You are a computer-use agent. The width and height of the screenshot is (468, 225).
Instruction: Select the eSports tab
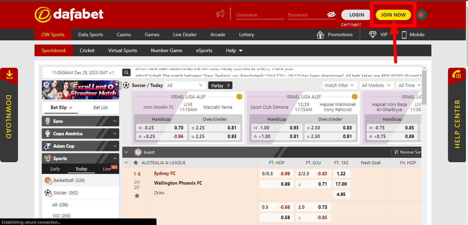(x=204, y=50)
